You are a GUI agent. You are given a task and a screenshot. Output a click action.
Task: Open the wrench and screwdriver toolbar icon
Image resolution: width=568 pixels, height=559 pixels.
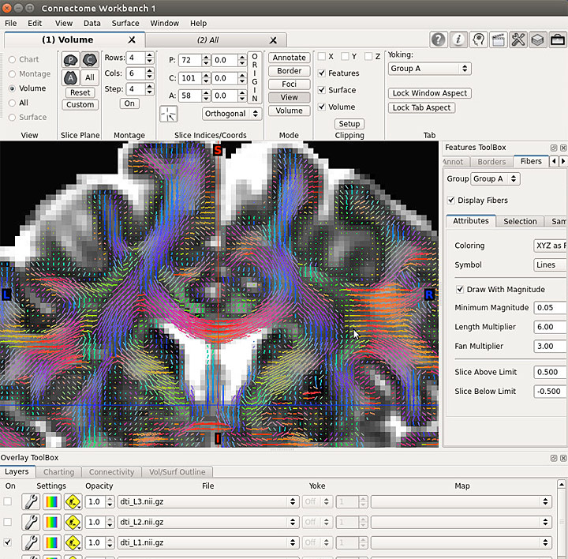tap(518, 39)
